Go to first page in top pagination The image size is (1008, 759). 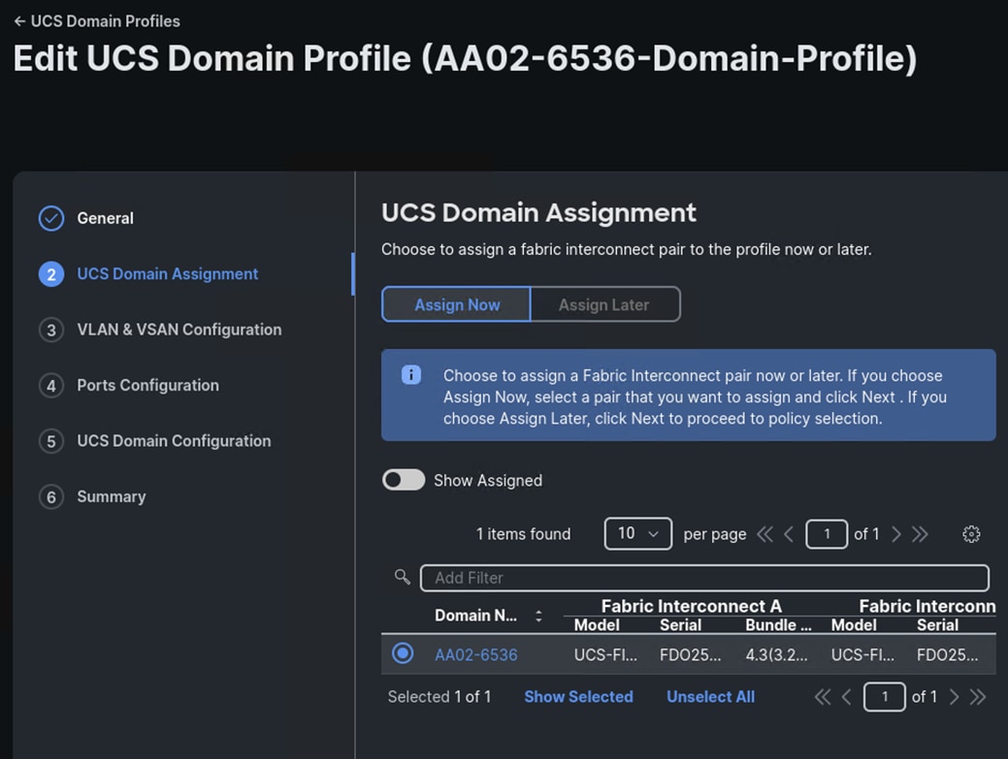pyautogui.click(x=765, y=534)
